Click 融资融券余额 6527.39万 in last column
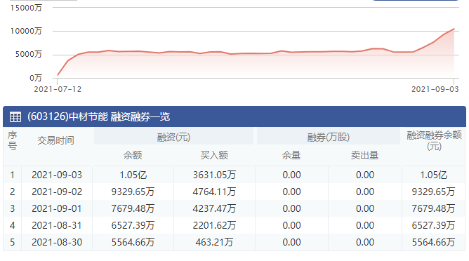Image resolution: width=469 pixels, height=261 pixels. (x=433, y=225)
